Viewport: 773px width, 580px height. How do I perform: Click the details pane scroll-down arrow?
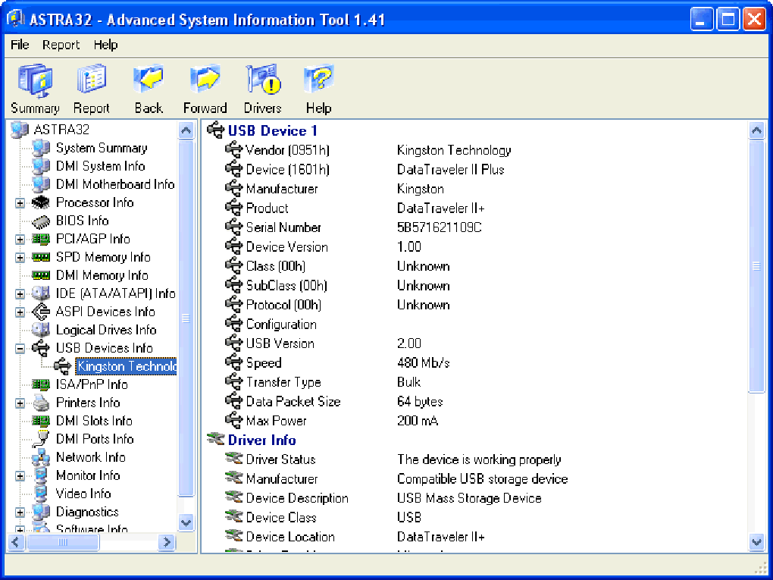point(756,542)
